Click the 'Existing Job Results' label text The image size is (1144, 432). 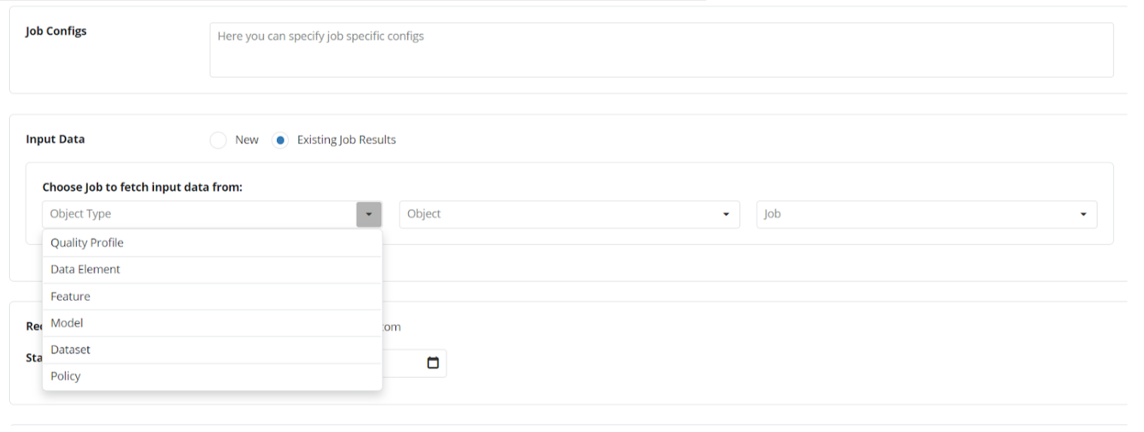346,139
